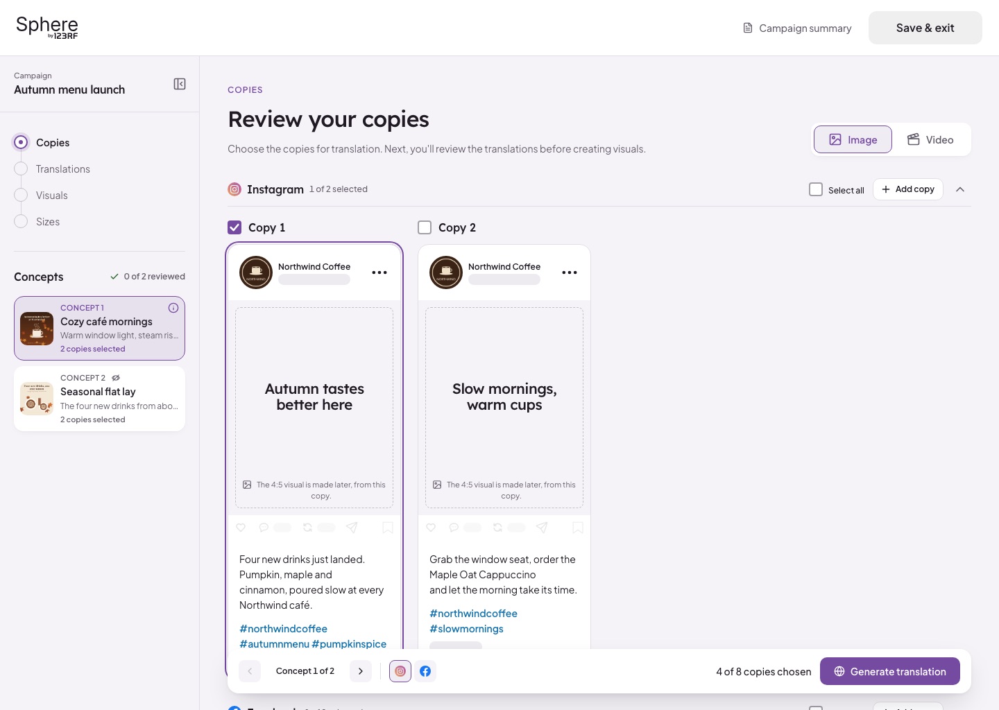Click Save & exit button
The width and height of the screenshot is (999, 710).
tap(925, 28)
